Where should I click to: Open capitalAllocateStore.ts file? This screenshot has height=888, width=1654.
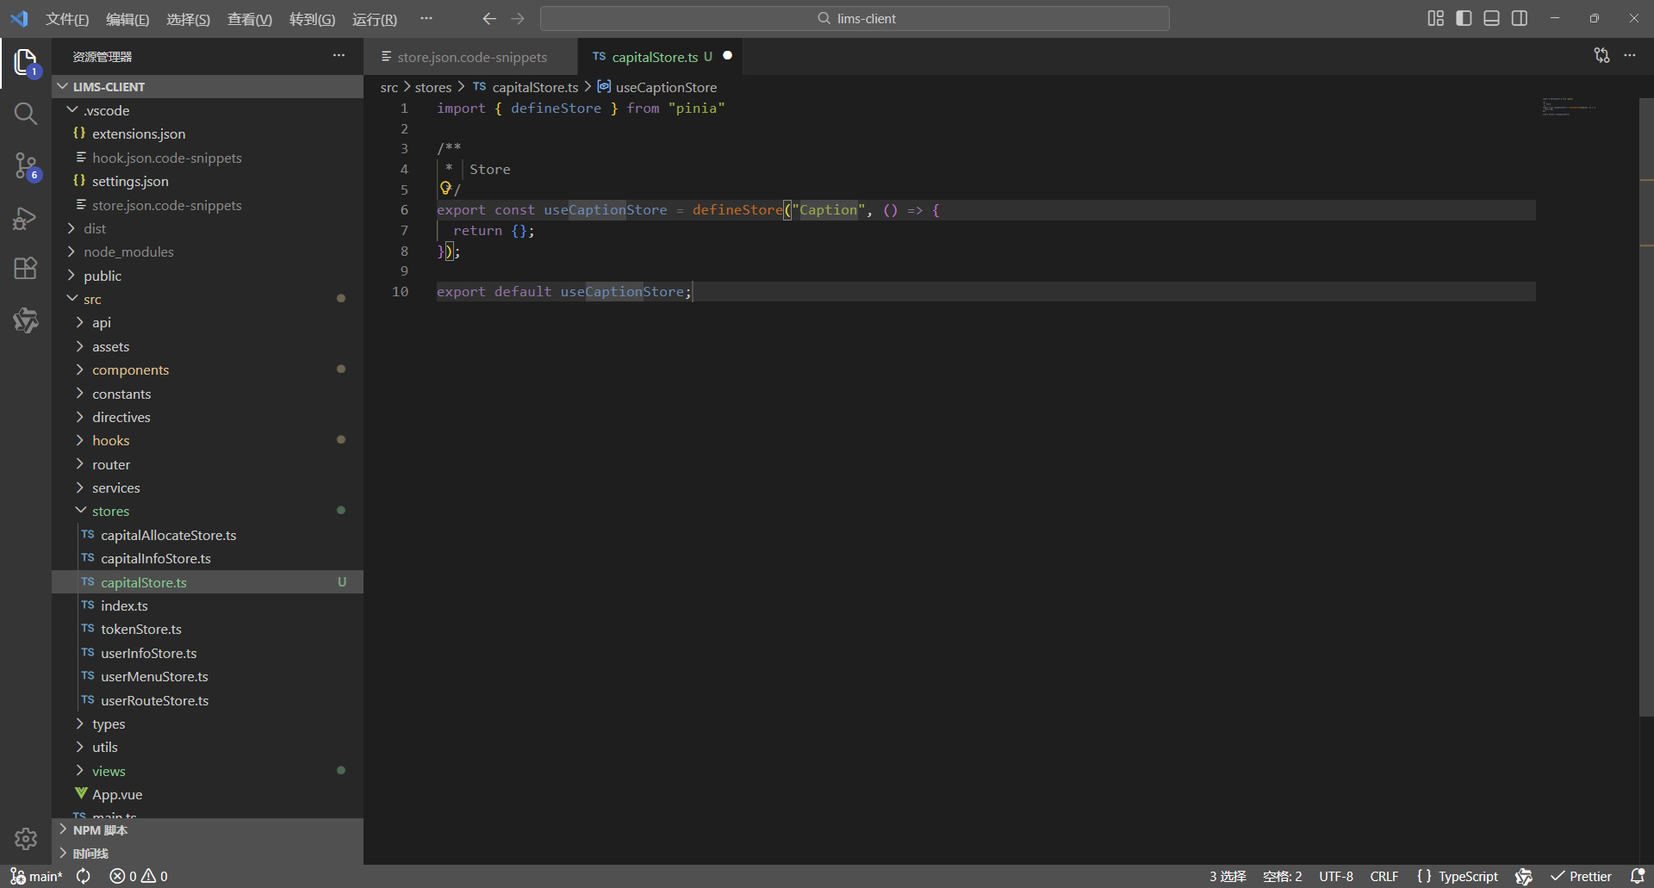(x=208, y=535)
